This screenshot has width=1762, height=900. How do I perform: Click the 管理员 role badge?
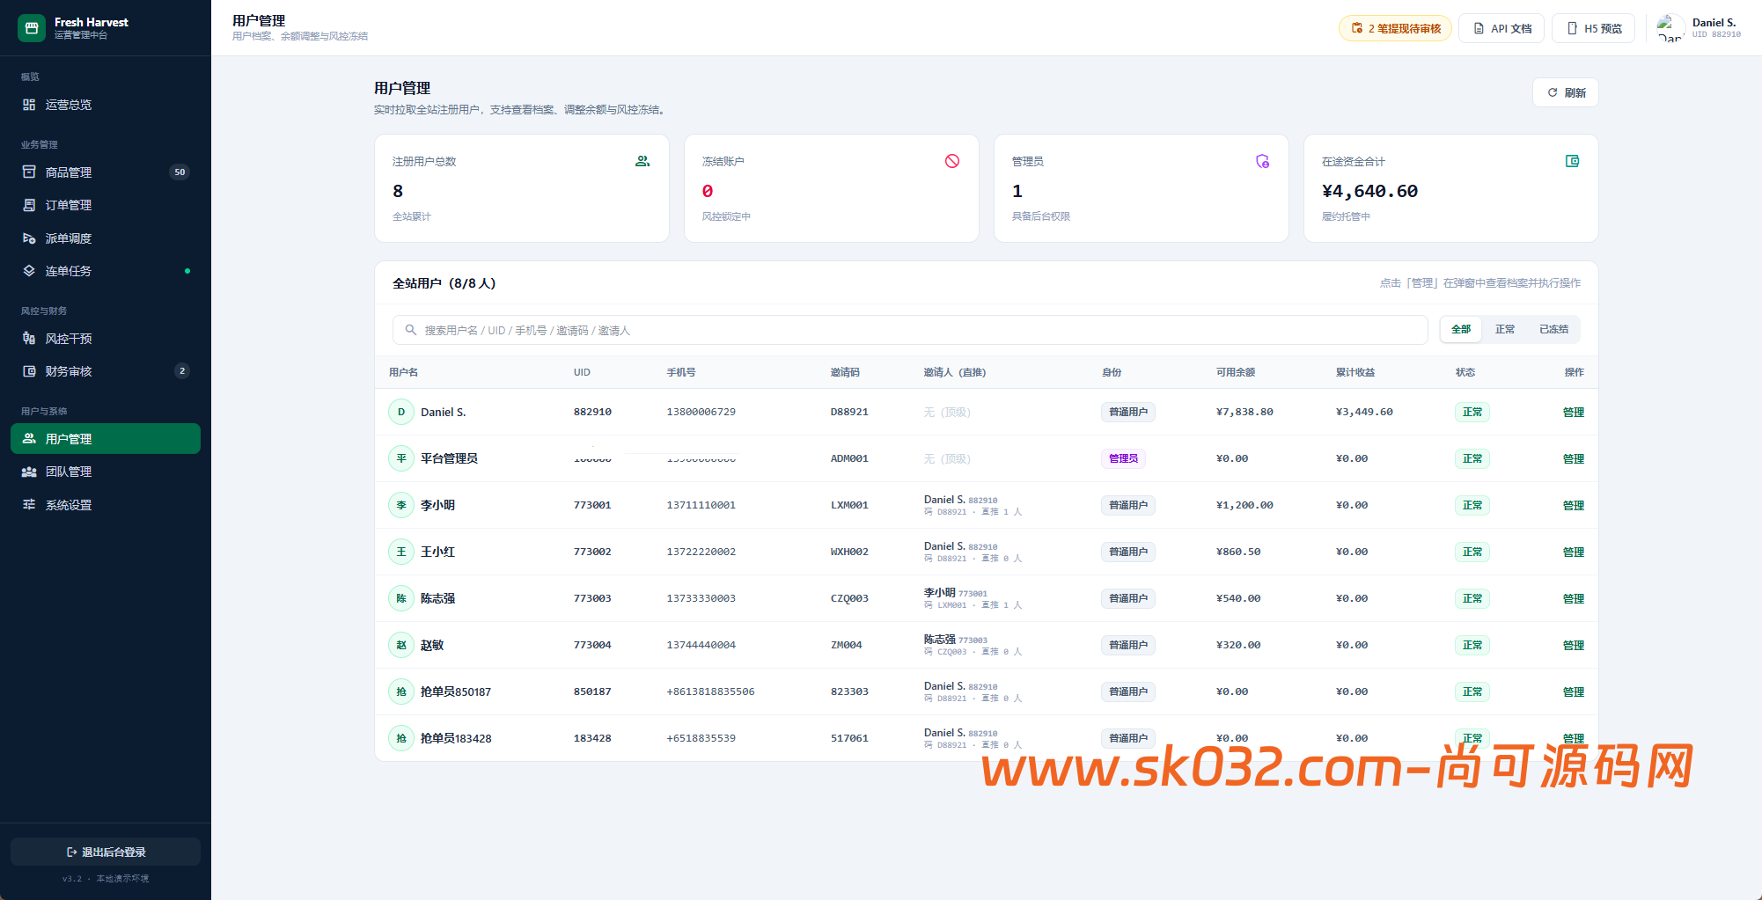tap(1123, 458)
